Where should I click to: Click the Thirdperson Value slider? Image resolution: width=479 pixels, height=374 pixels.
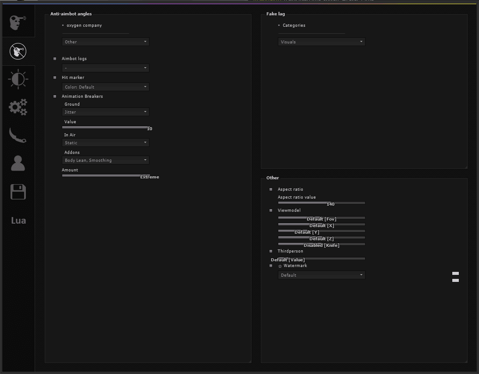[322, 259]
